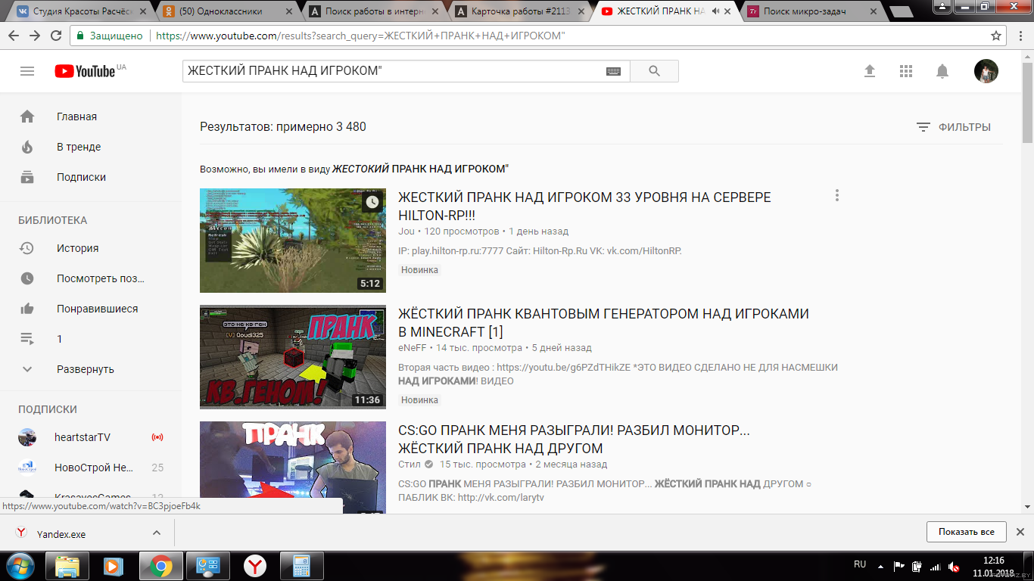The height and width of the screenshot is (581, 1034).
Task: Open Yandex browser on taskbar
Action: point(255,566)
